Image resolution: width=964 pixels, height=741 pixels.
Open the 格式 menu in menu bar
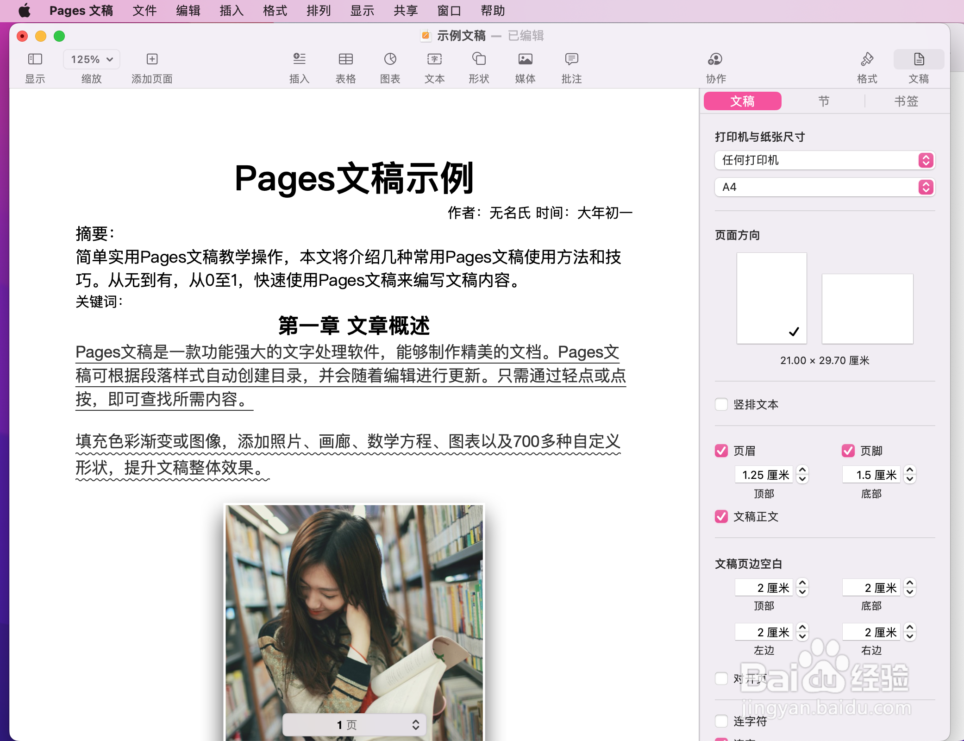[x=275, y=10]
